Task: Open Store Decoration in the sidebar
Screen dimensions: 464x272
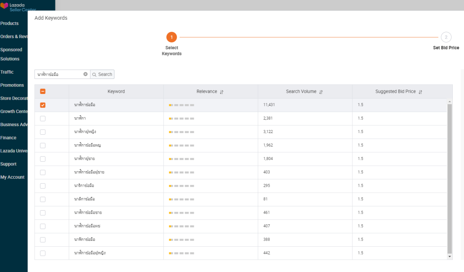Action: tap(14, 98)
